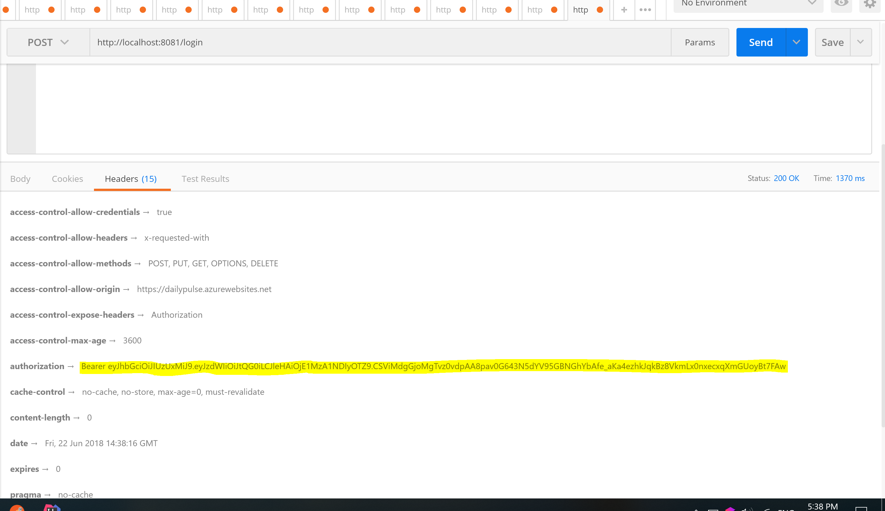Click the blue Send button

[761, 42]
